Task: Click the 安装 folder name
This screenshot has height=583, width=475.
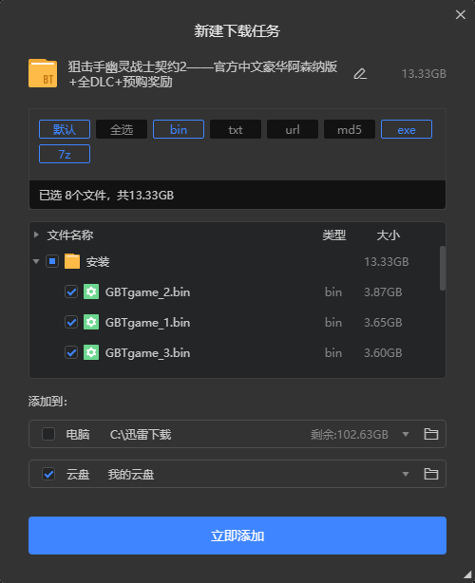Action: coord(98,262)
